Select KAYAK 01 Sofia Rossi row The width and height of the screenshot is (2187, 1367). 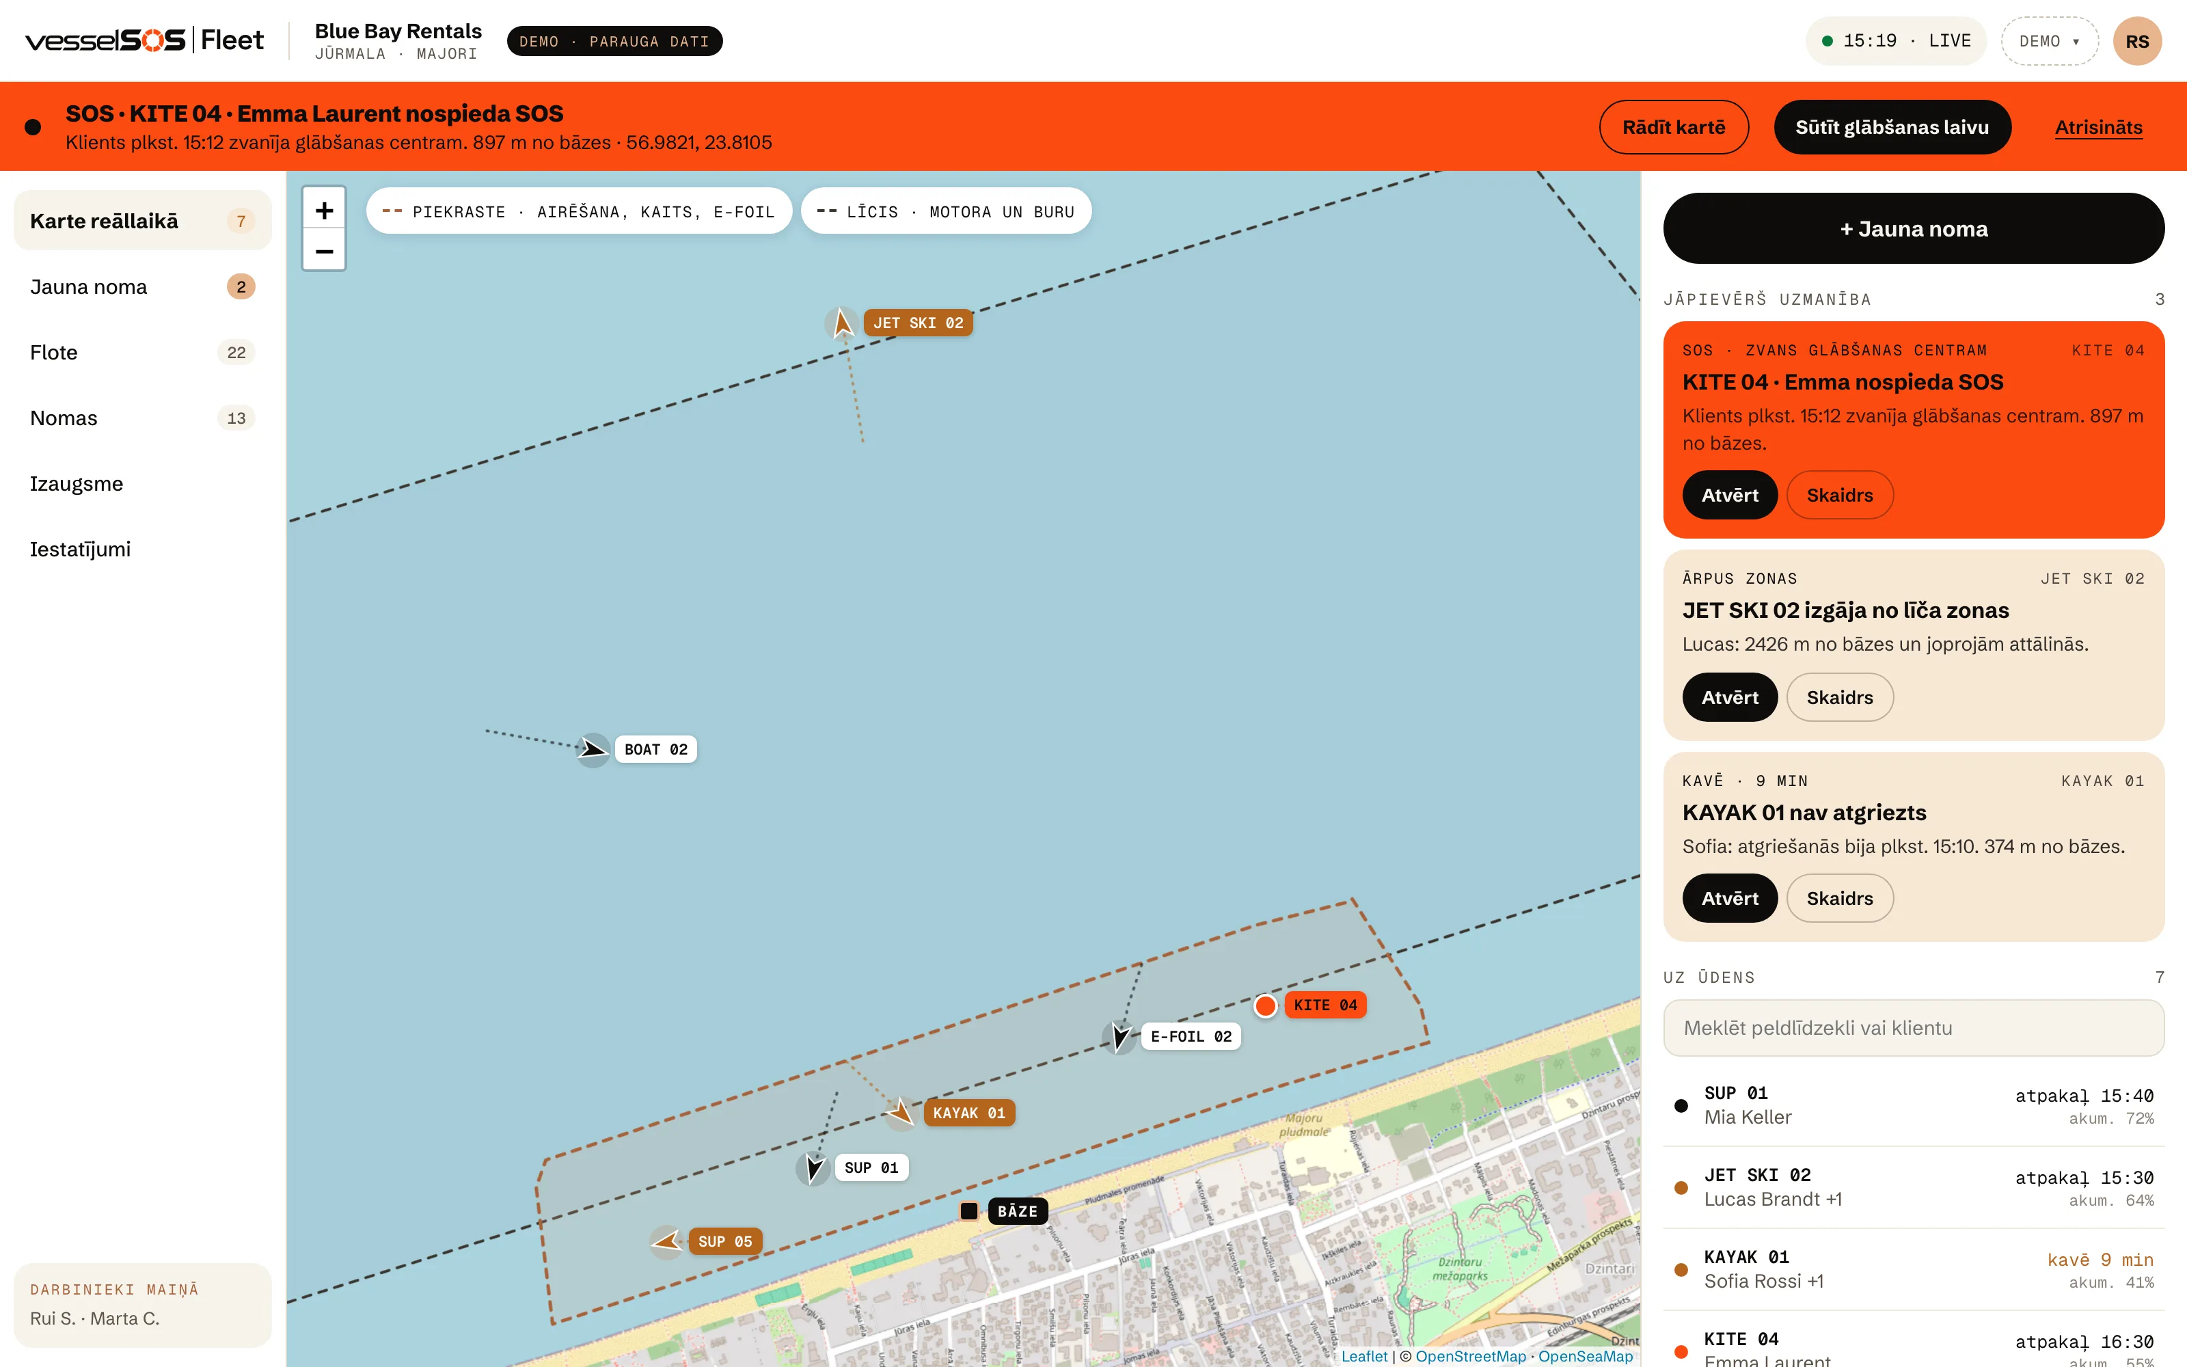tap(1913, 1269)
